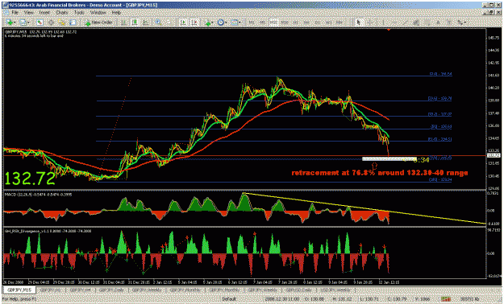Select the M5 timeframe button
This screenshot has width=504, height=304.
click(x=263, y=23)
